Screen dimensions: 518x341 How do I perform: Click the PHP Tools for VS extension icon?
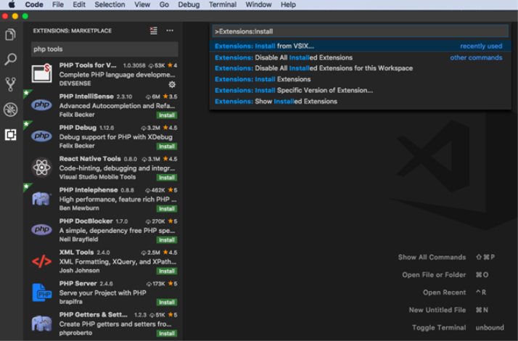41,73
